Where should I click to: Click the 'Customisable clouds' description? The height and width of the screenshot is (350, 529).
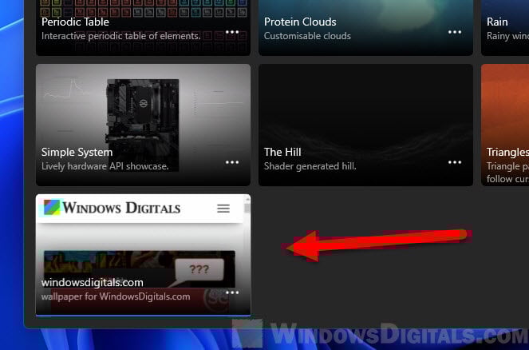(x=307, y=36)
